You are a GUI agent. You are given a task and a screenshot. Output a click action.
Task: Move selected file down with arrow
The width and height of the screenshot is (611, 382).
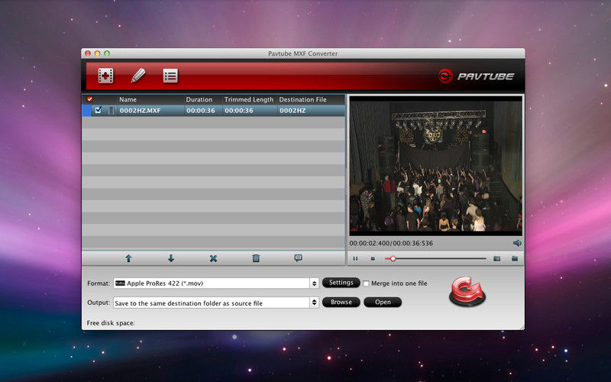click(170, 258)
